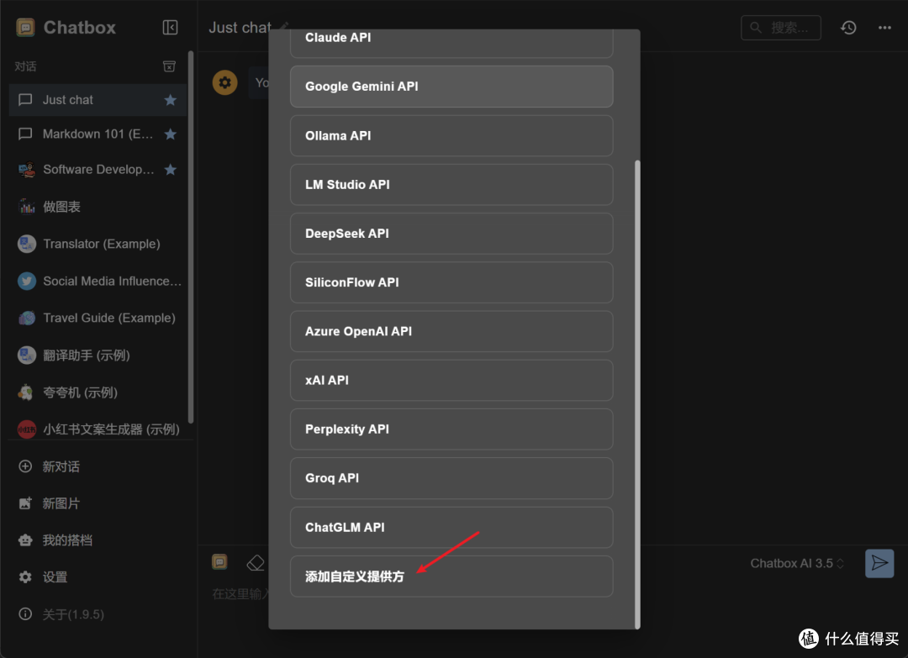Click the Chatbox icon in input toolbar
This screenshot has height=658, width=908.
click(x=219, y=562)
